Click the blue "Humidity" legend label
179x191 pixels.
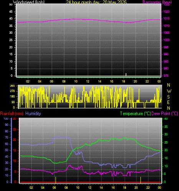[33, 114]
